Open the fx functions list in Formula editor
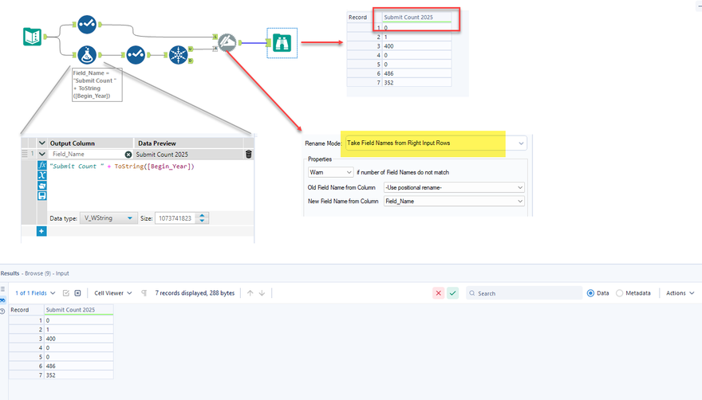The image size is (702, 400). click(x=41, y=165)
